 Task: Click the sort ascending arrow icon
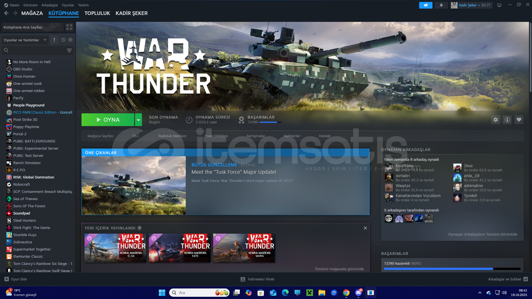click(54, 40)
